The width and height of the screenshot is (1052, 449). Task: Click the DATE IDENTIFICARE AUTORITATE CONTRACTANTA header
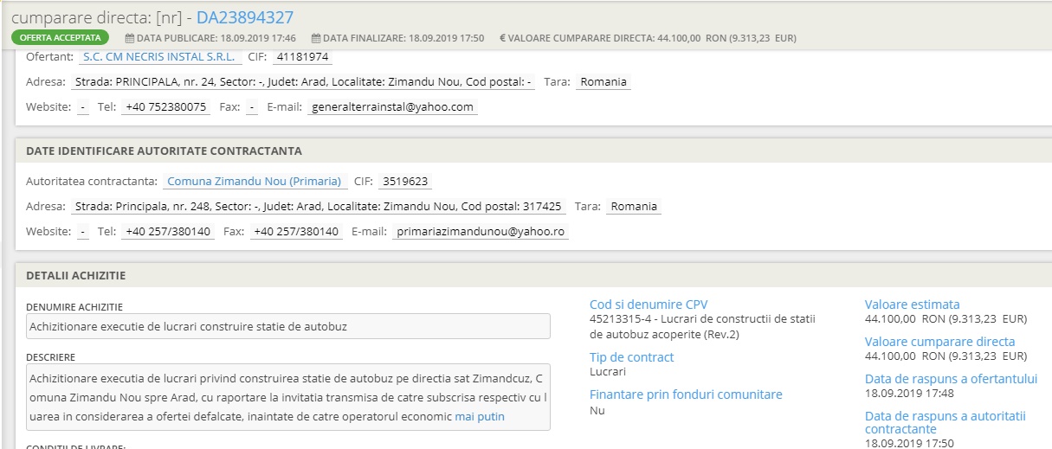point(165,151)
